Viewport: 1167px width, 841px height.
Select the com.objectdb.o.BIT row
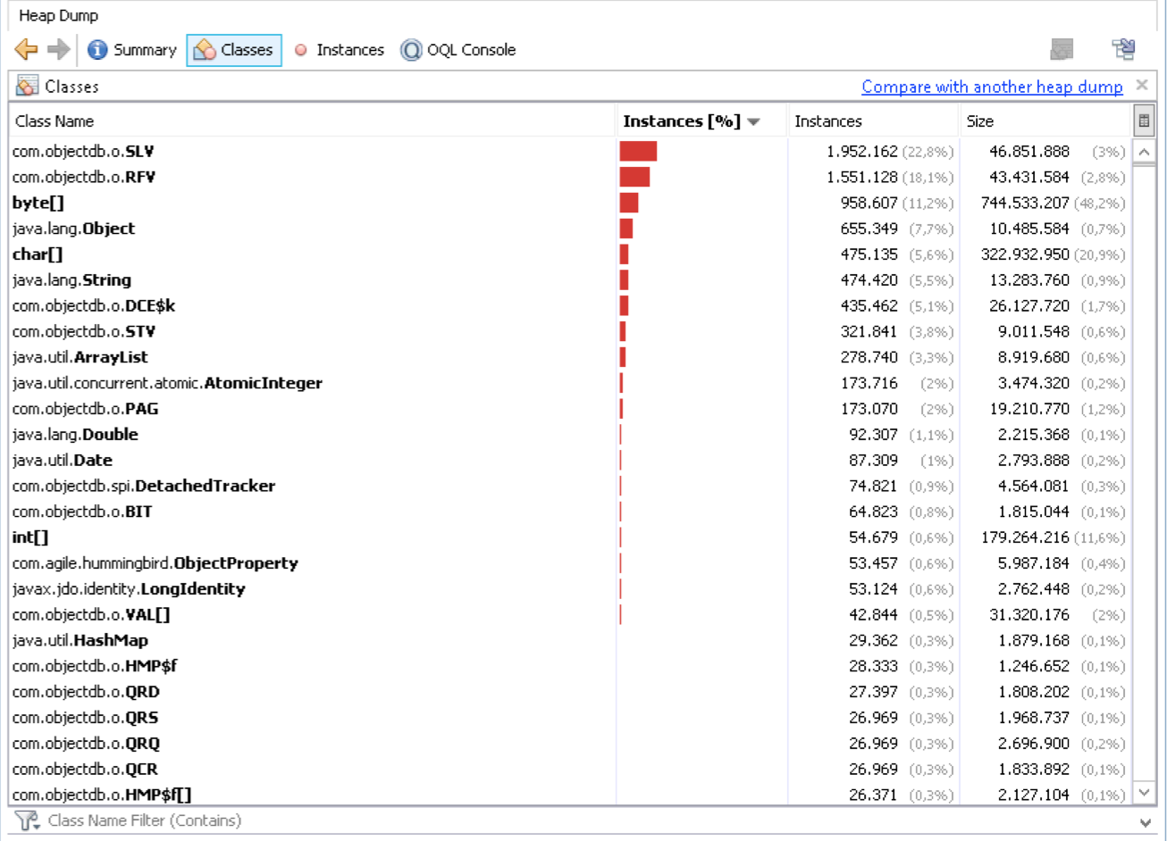coord(571,512)
